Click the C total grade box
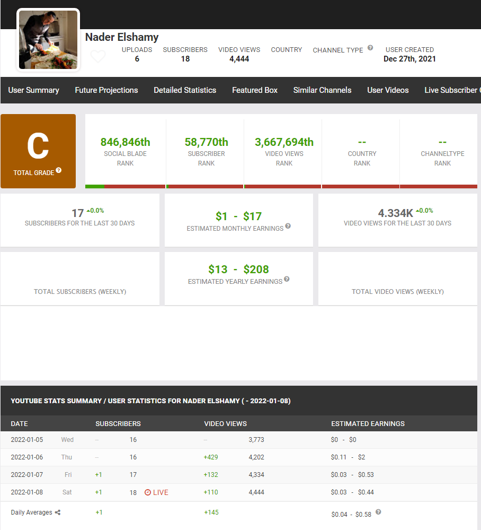The height and width of the screenshot is (530, 481). (38, 151)
